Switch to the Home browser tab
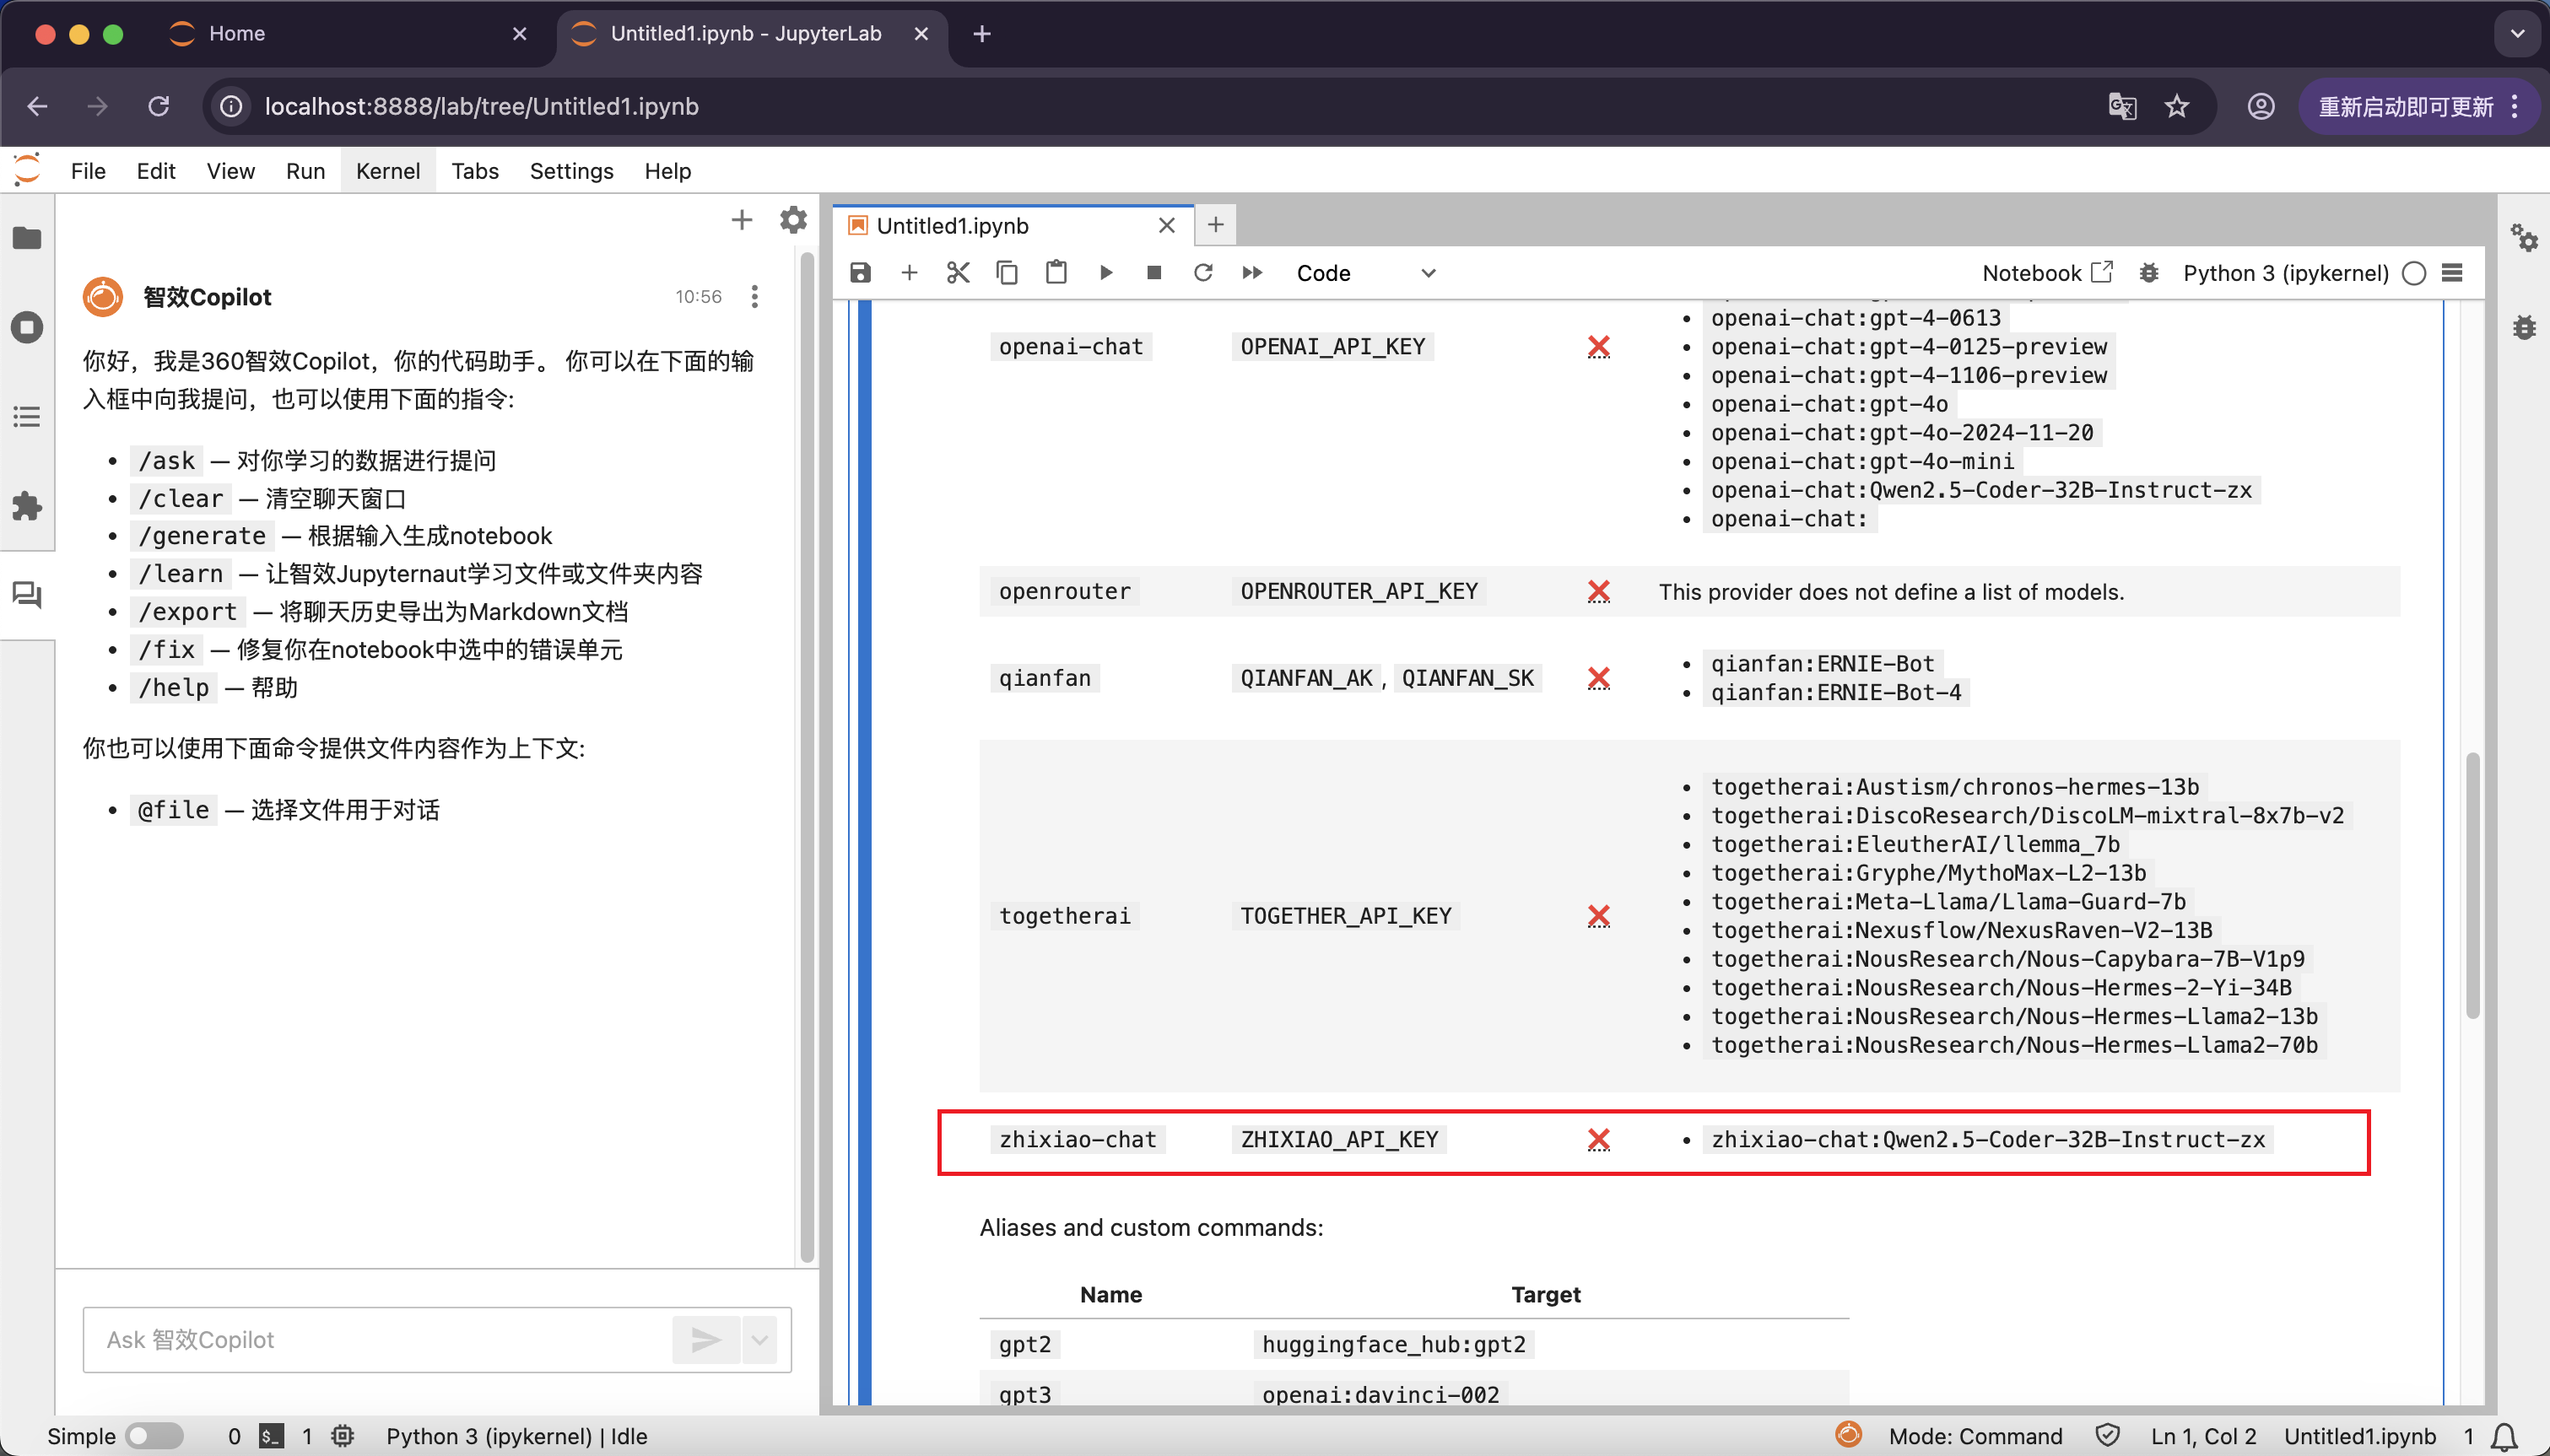 pyautogui.click(x=237, y=33)
